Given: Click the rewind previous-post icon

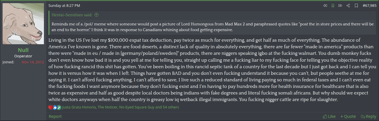Looking at the screenshot, I should pos(325,5).
